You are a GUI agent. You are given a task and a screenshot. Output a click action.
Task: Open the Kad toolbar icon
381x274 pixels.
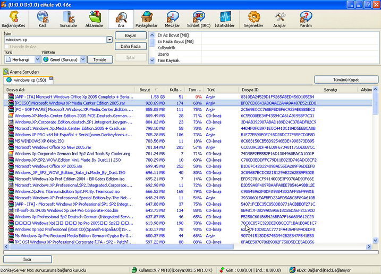(x=43, y=17)
